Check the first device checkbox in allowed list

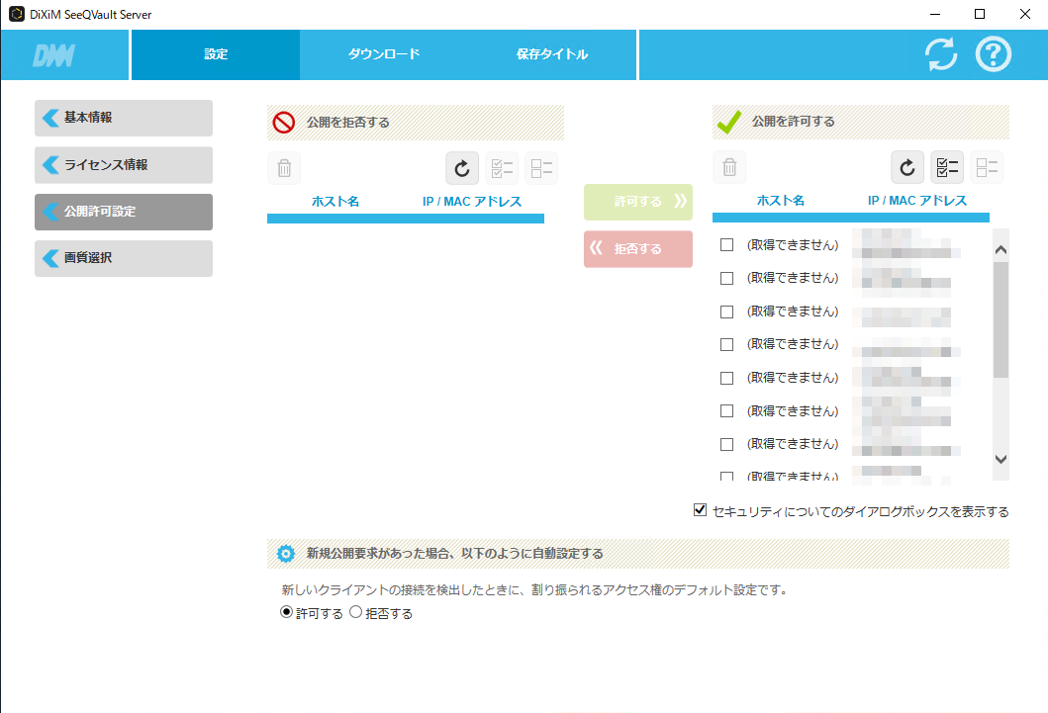click(727, 245)
